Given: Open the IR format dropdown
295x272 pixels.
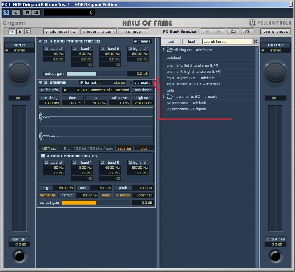Looking at the screenshot, I should (102, 83).
